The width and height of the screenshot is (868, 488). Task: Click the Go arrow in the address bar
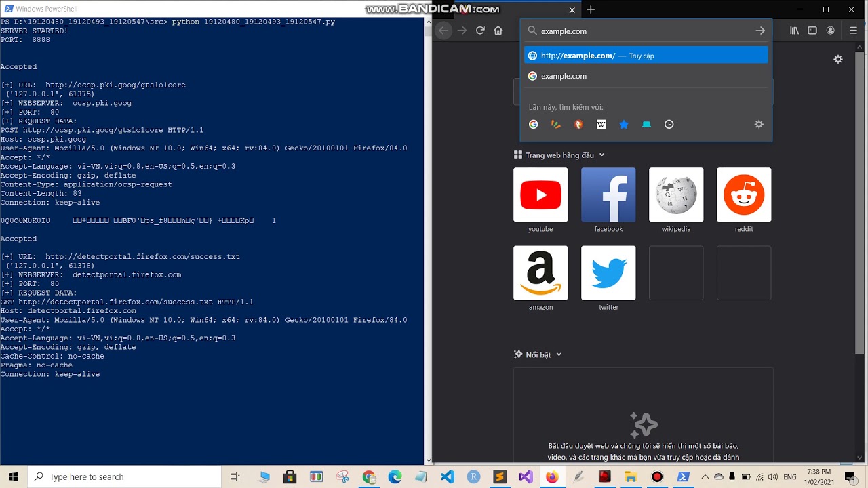(760, 30)
